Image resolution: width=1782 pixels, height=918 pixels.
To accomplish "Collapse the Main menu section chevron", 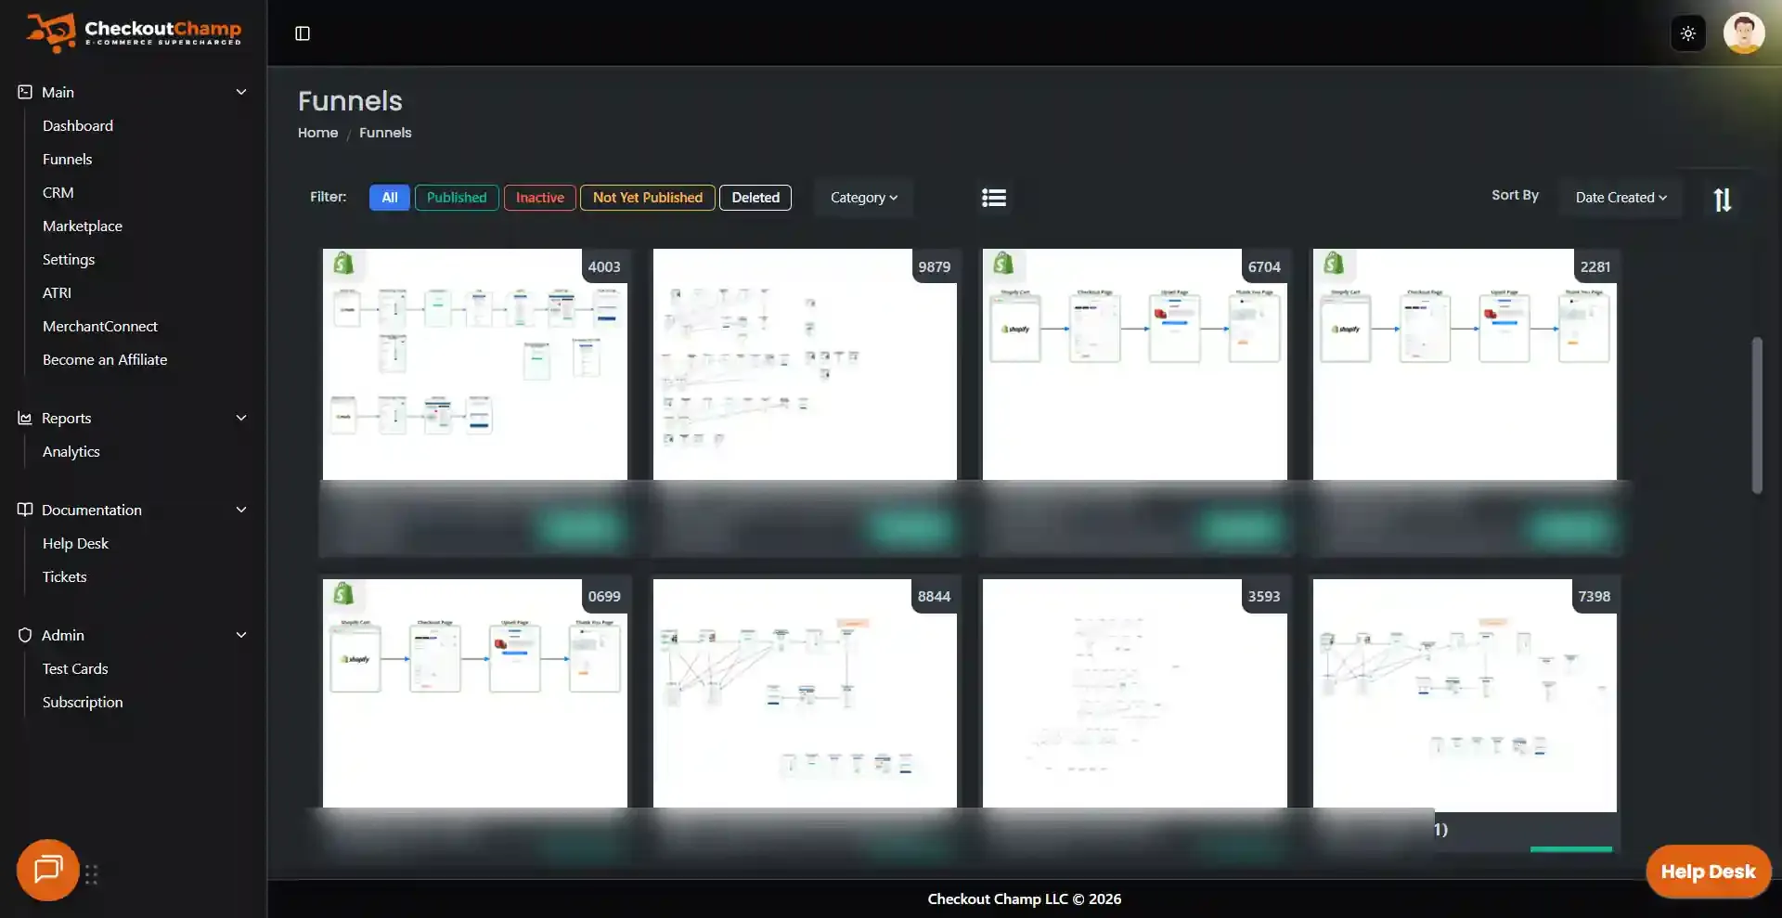I will click(241, 92).
